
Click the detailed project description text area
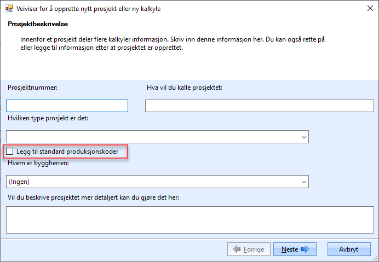pyautogui.click(x=190, y=219)
